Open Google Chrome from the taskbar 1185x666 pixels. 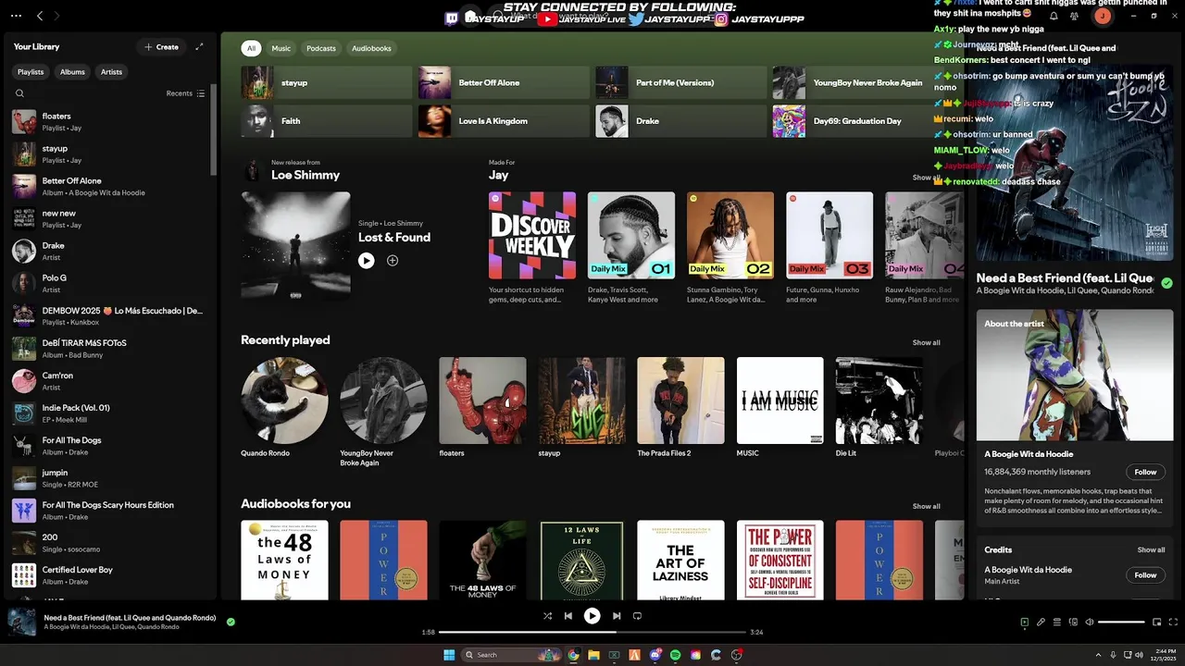click(x=574, y=655)
